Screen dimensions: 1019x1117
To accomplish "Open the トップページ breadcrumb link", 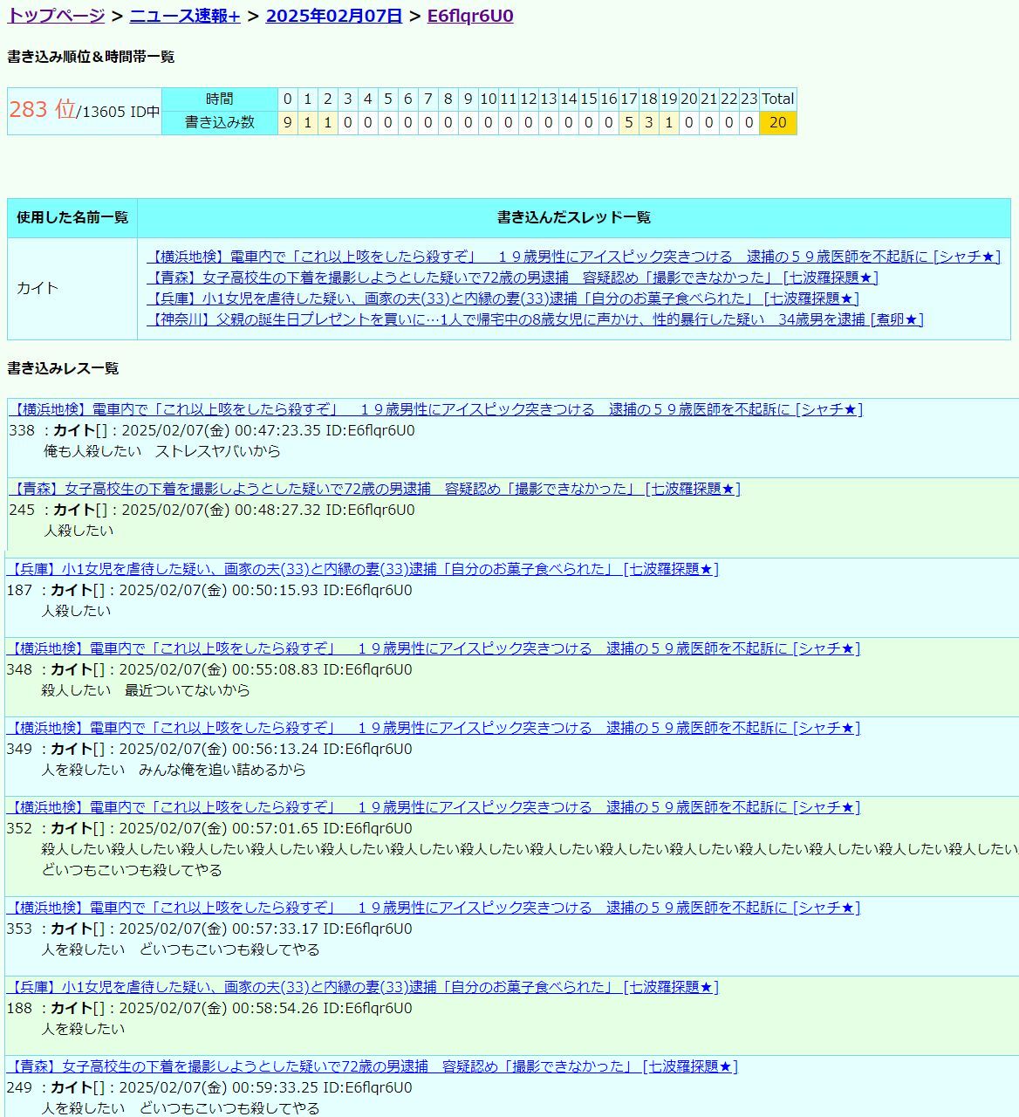I will pos(56,16).
